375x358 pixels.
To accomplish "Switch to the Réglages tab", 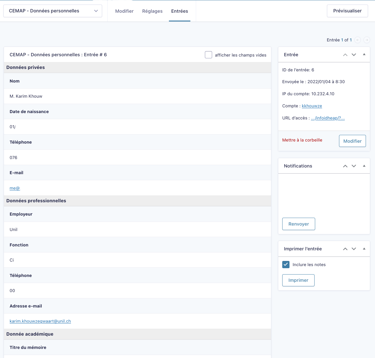I will (x=152, y=11).
